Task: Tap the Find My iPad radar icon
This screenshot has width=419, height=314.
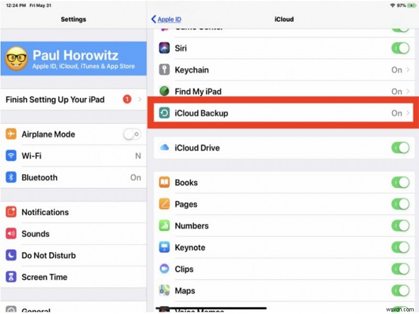Action: 164,91
